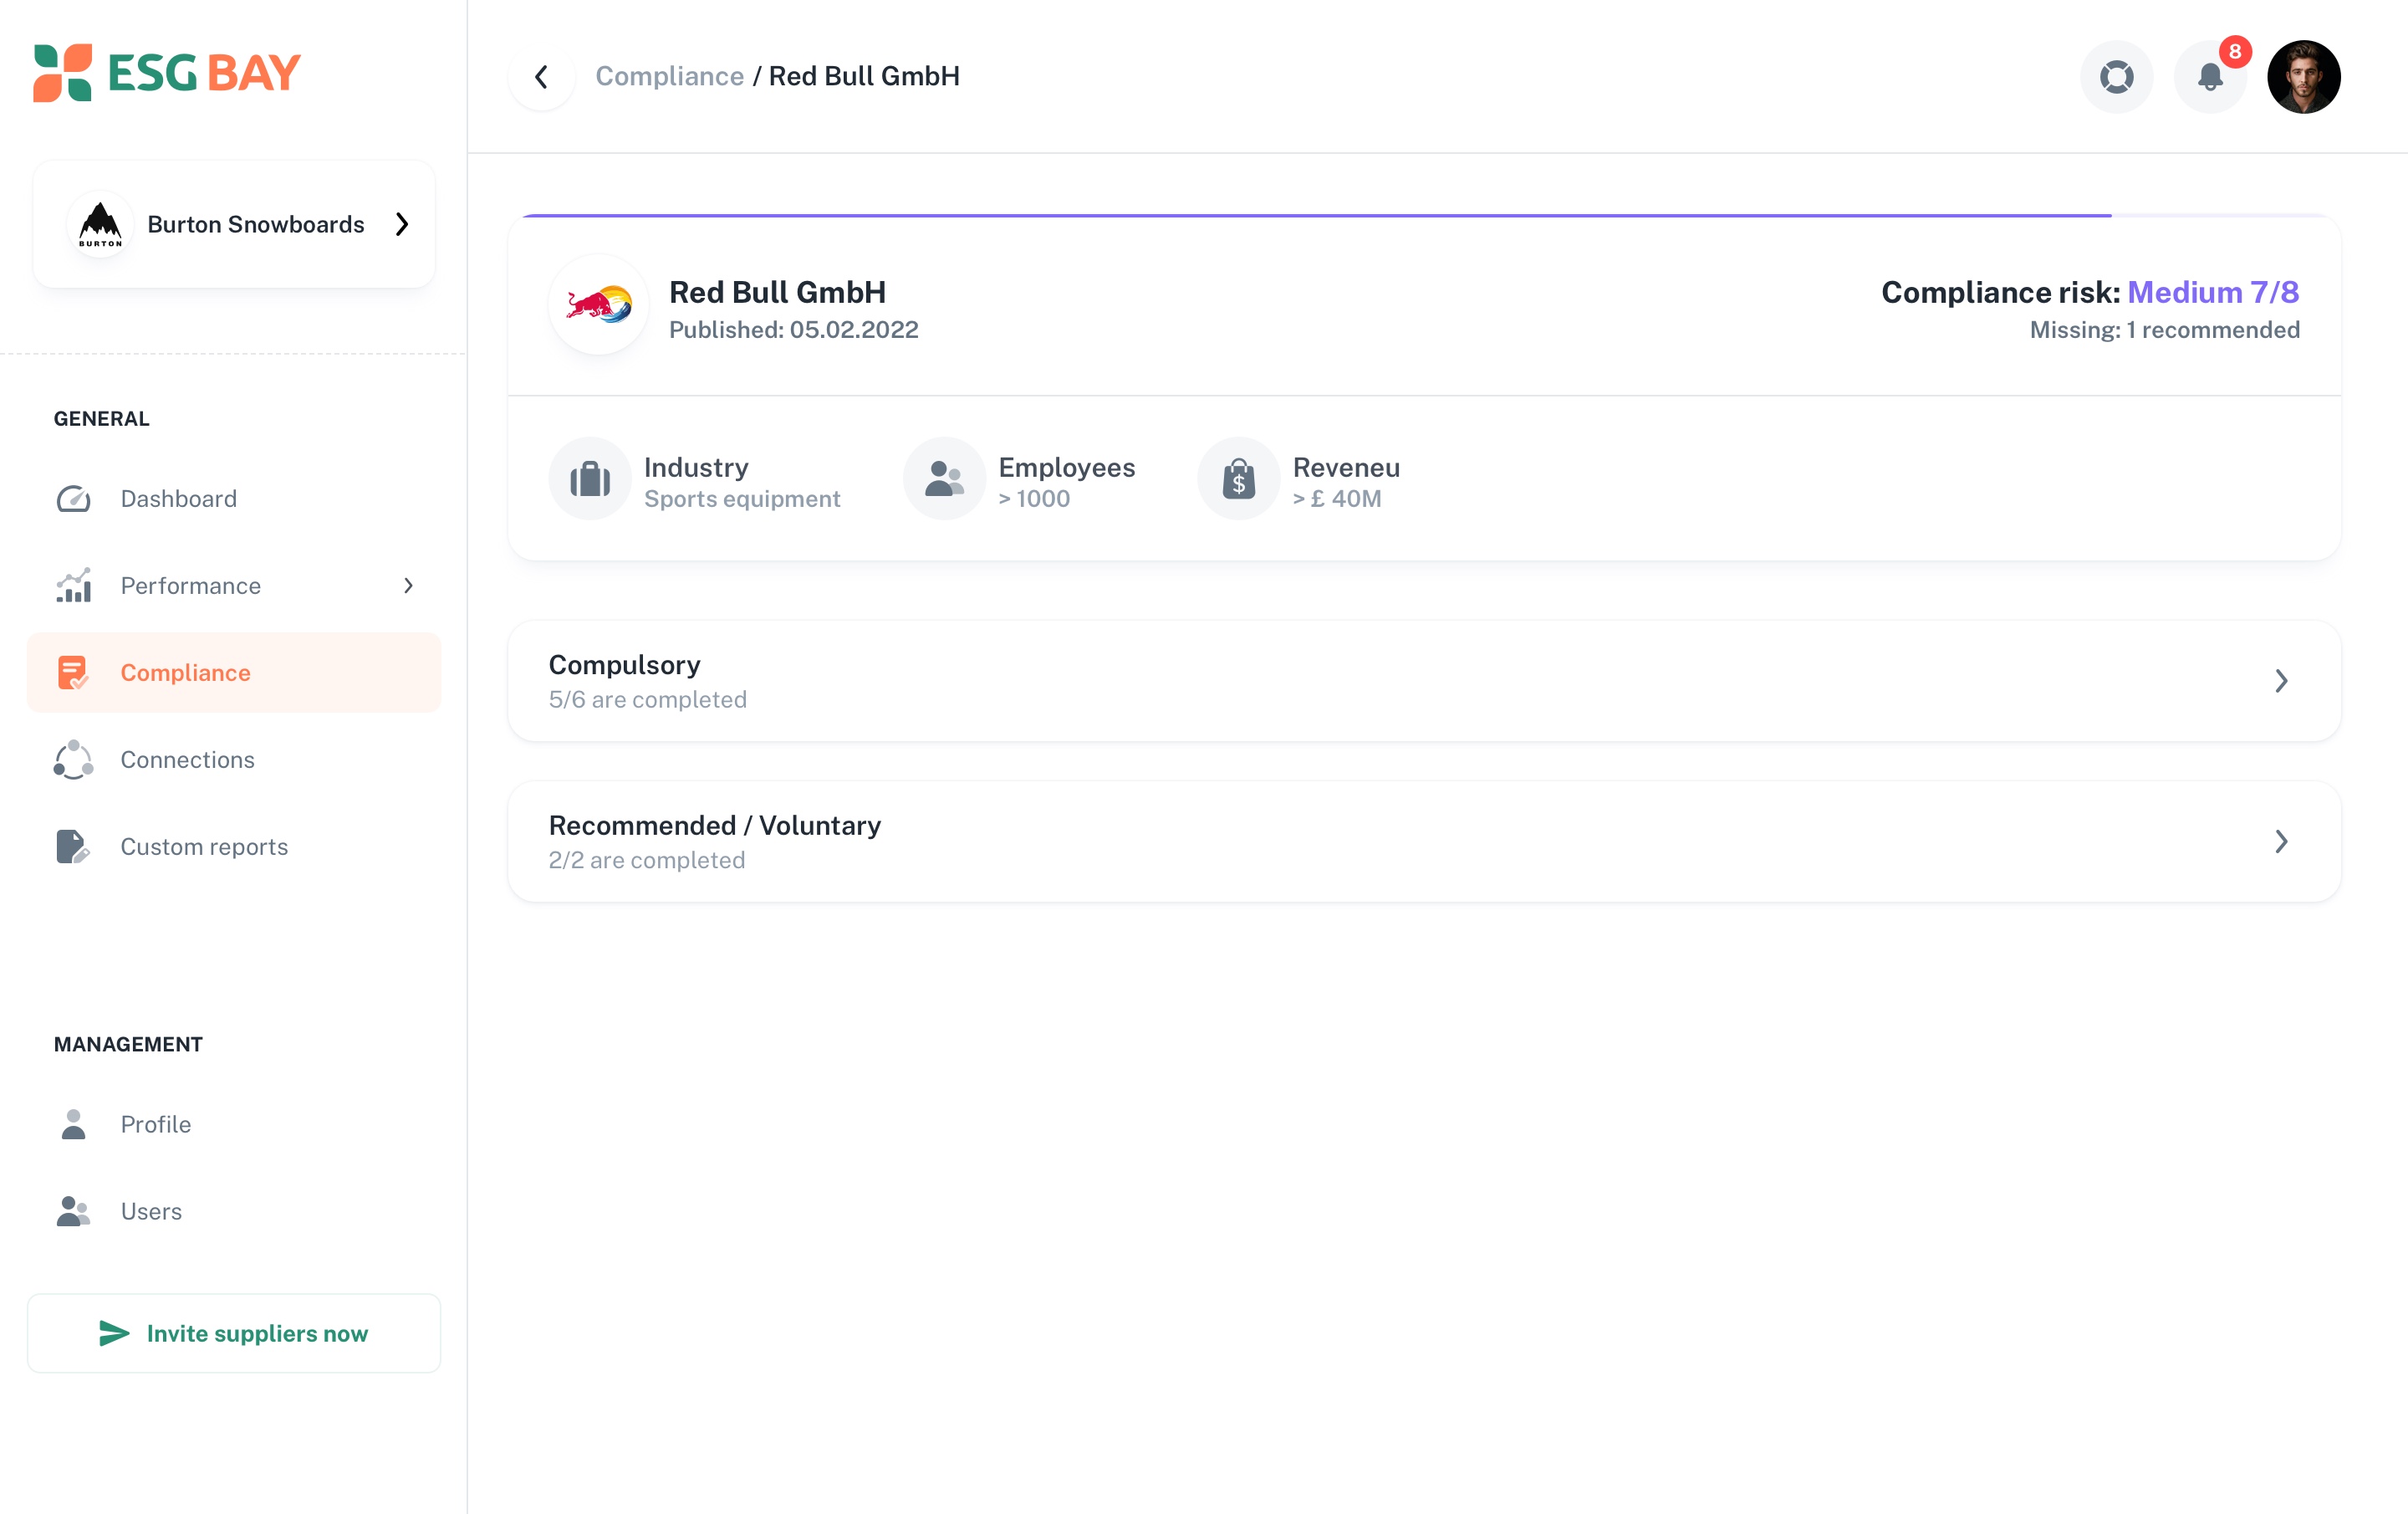Click the Connections network icon

coord(73,760)
